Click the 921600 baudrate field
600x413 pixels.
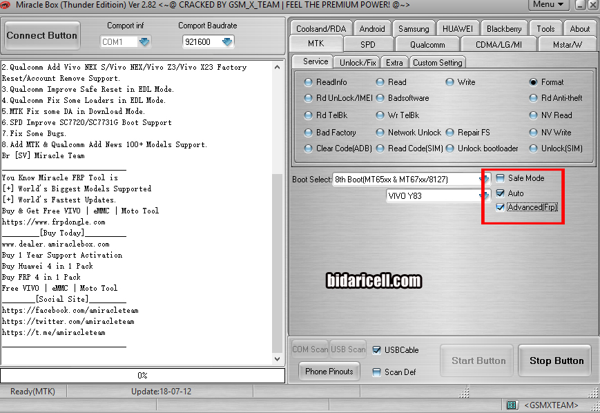click(x=202, y=41)
